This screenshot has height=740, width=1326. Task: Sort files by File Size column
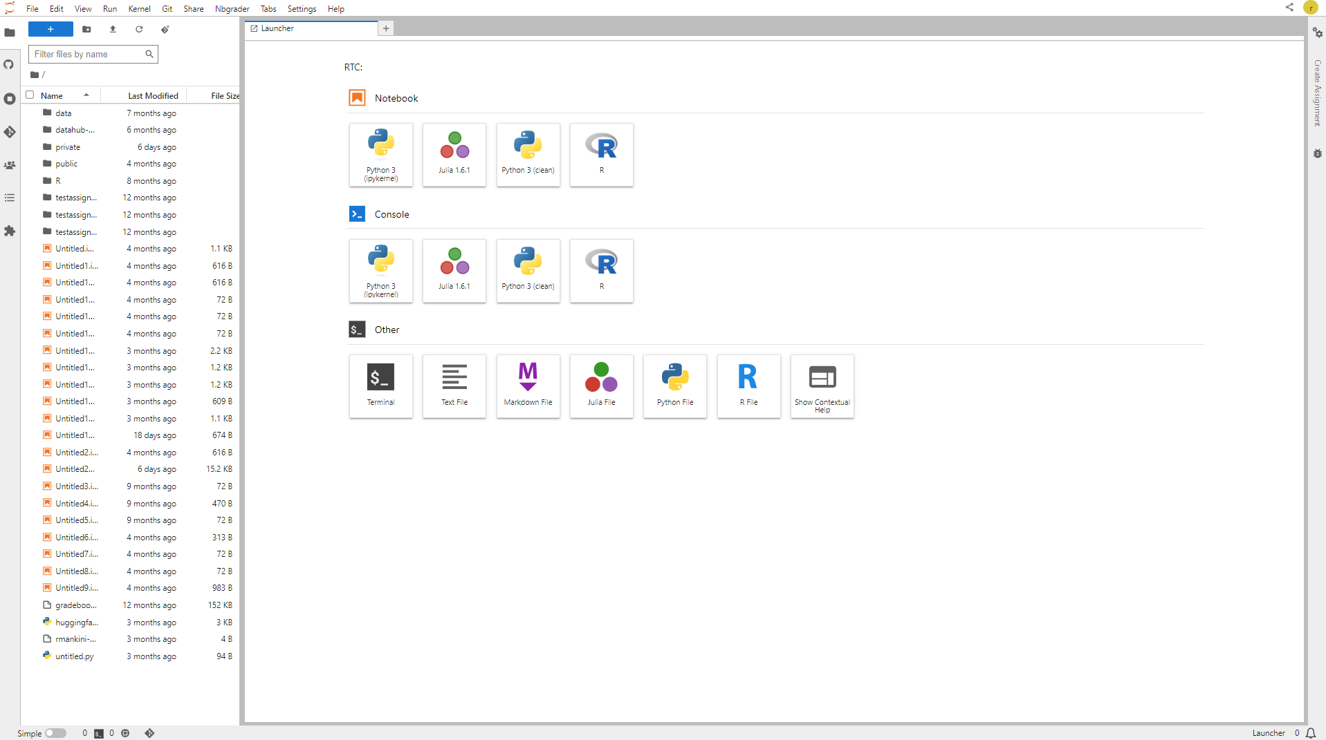tap(214, 95)
